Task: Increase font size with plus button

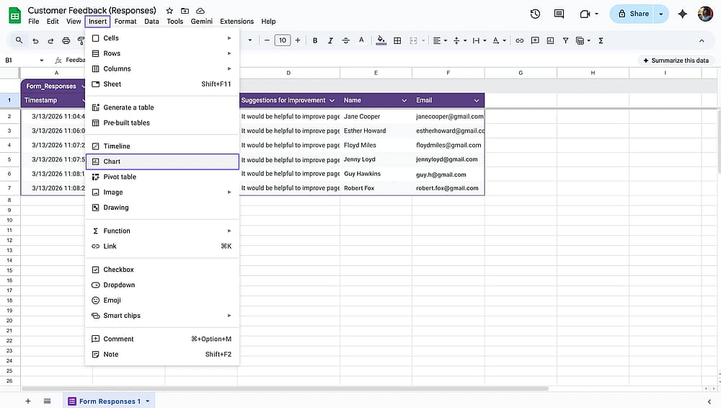Action: point(298,40)
